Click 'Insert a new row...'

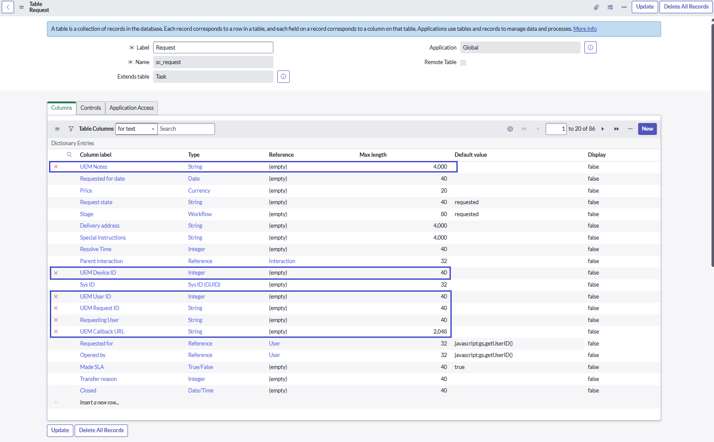(99, 403)
